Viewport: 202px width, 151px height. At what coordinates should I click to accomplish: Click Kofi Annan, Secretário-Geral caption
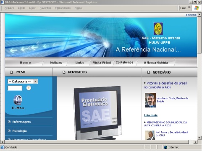coord(172,134)
